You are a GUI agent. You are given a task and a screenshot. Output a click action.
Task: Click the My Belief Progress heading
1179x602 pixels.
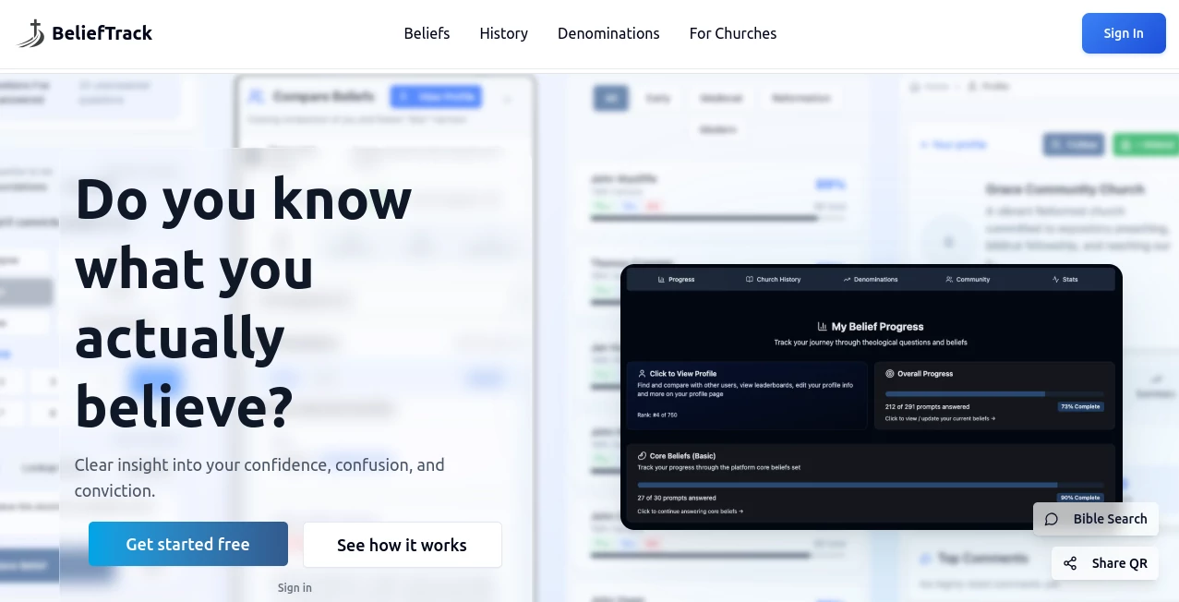[877, 326]
